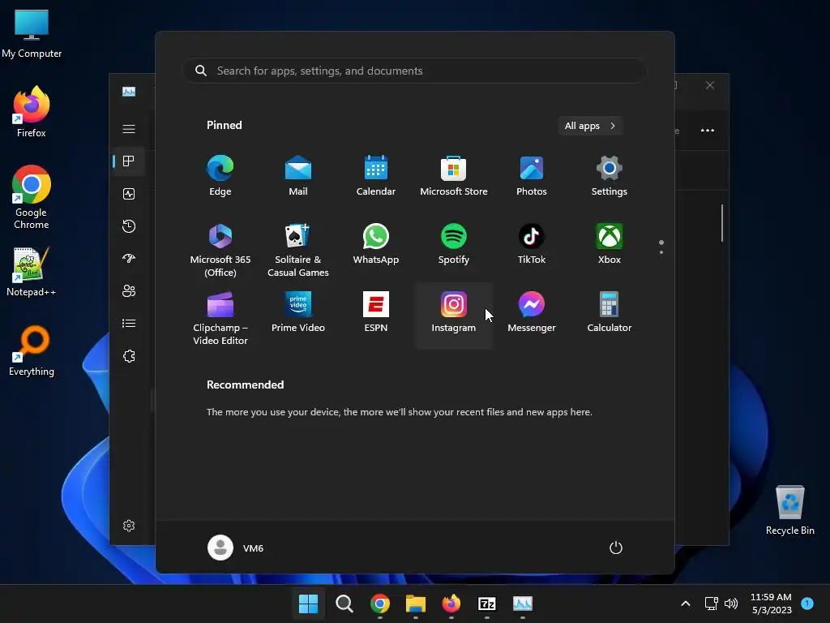
Task: Select Firefox desktop shortcut
Action: coord(32,112)
